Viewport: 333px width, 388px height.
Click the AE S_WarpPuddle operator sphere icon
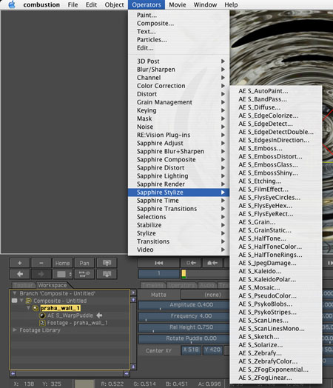(x=42, y=315)
